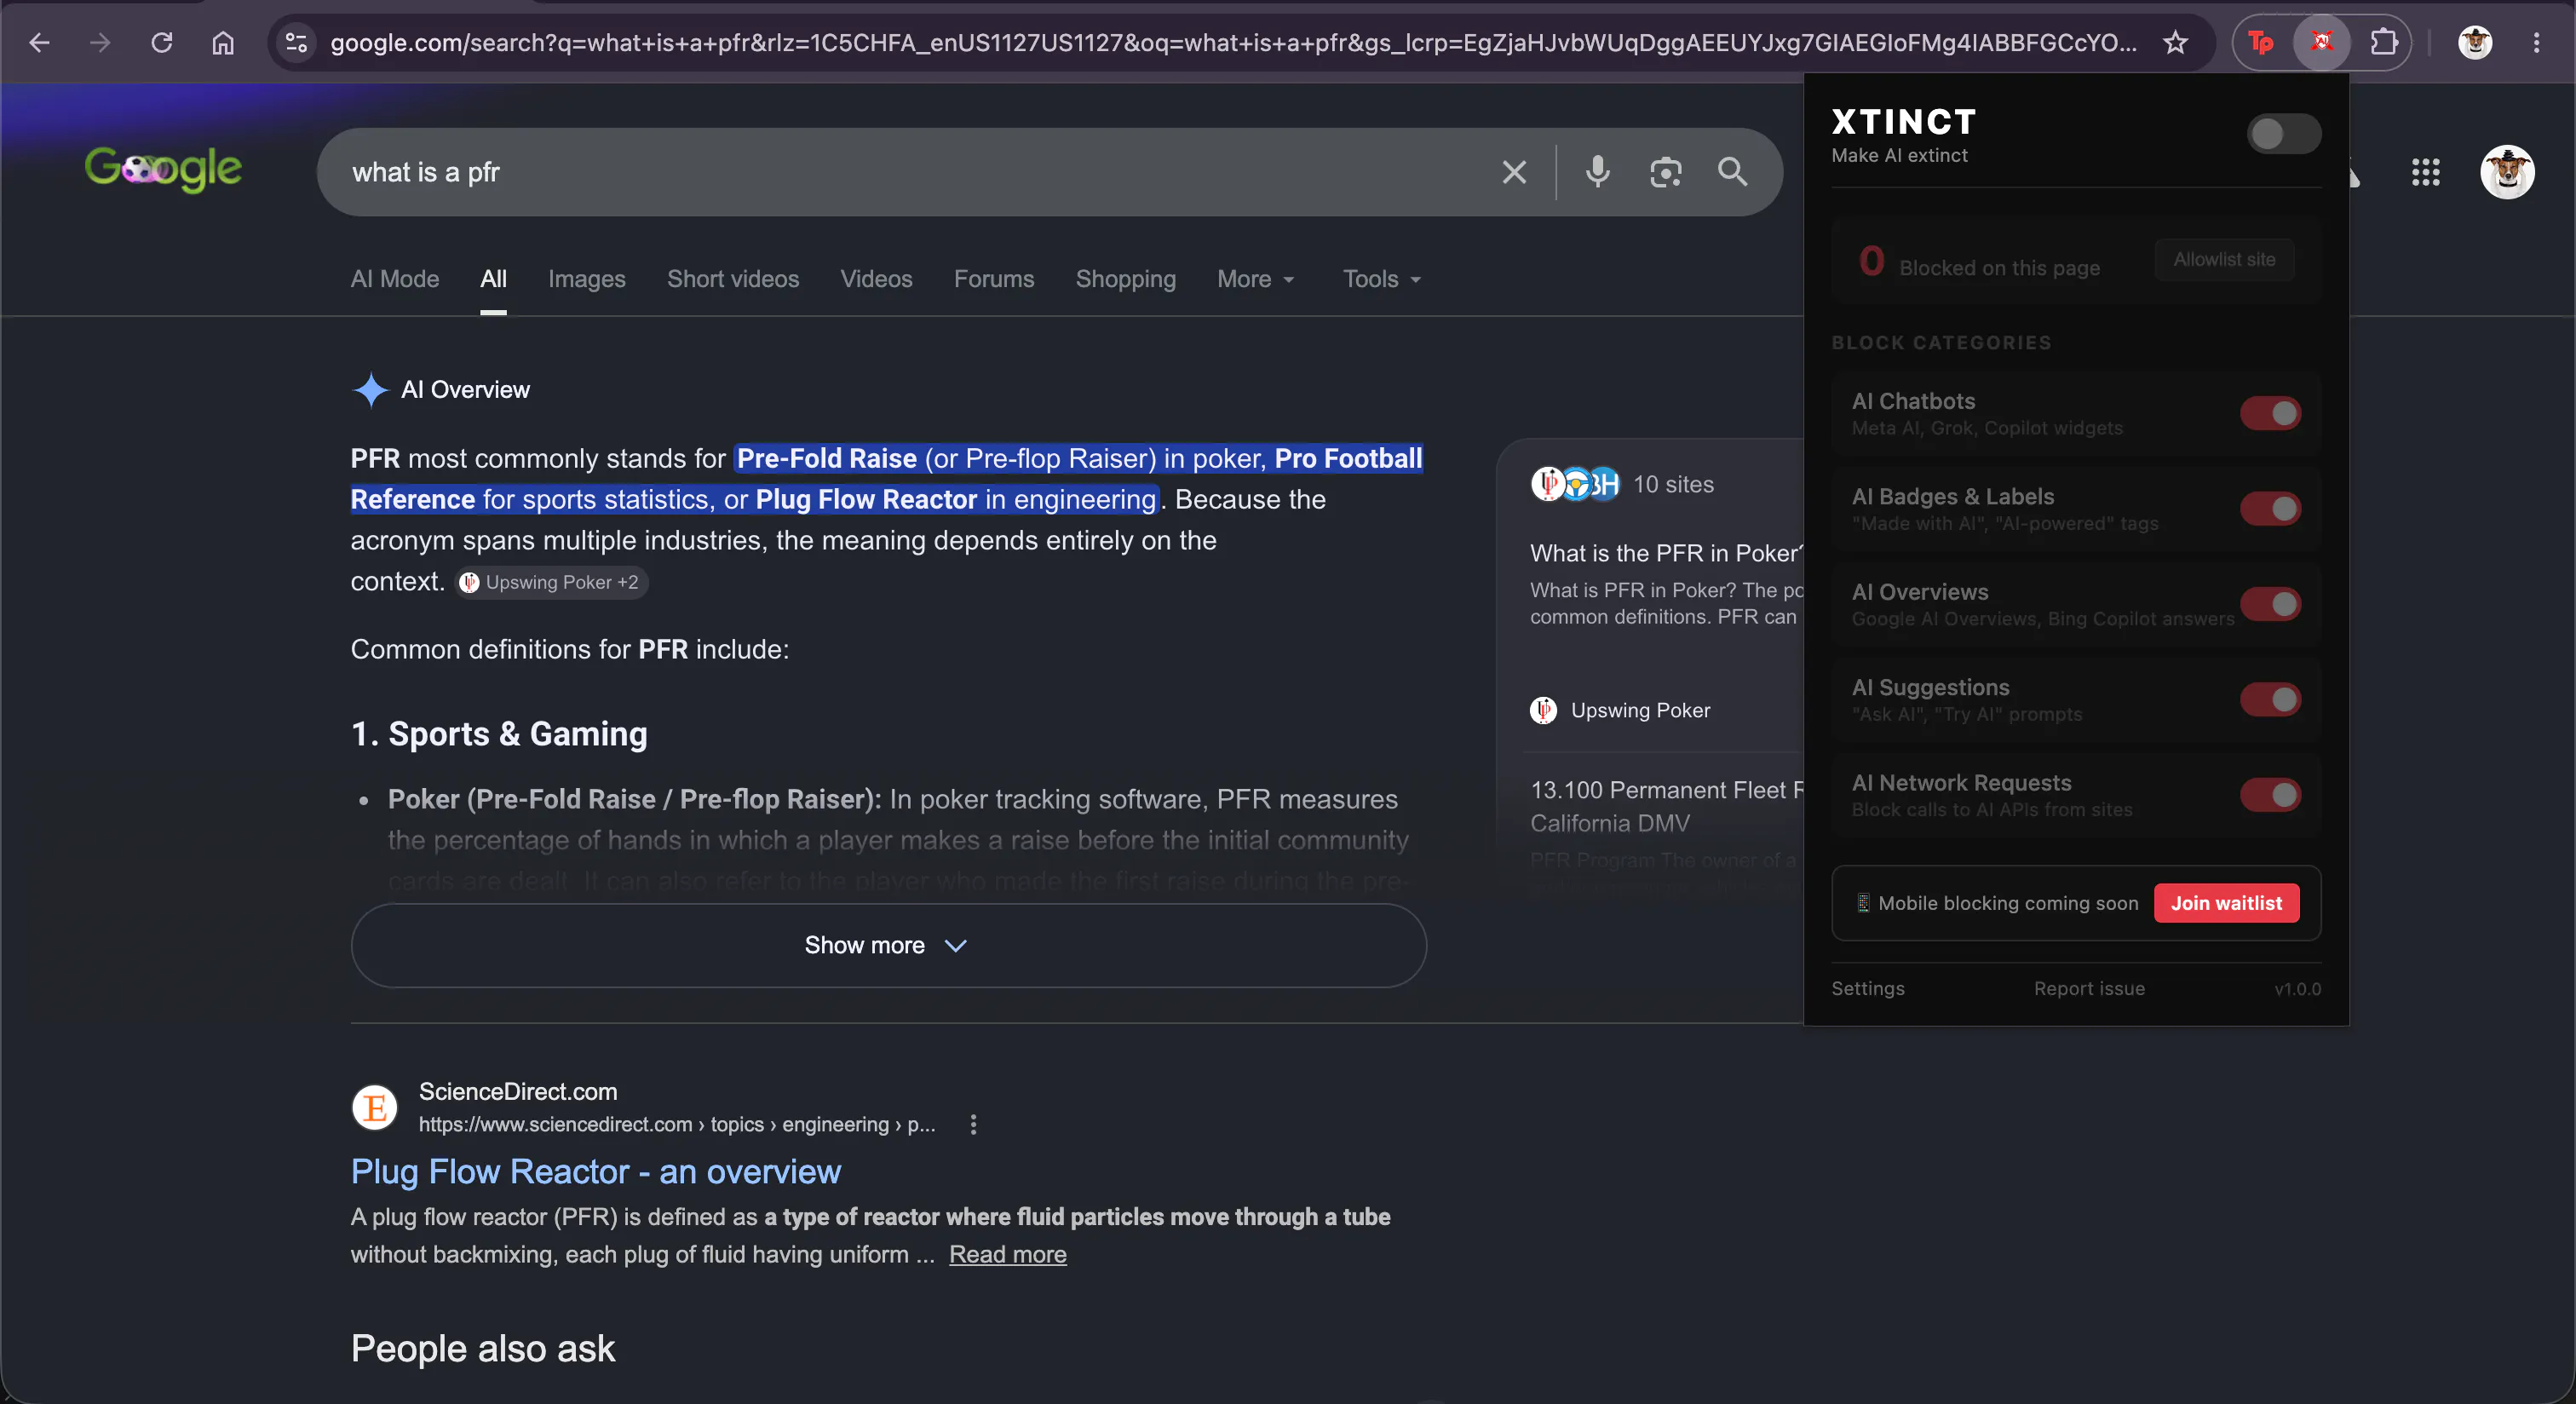Switch to Shopping tab

tap(1125, 279)
